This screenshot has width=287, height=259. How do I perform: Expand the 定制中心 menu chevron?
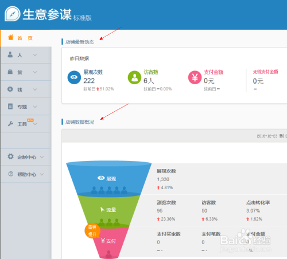tap(42, 157)
